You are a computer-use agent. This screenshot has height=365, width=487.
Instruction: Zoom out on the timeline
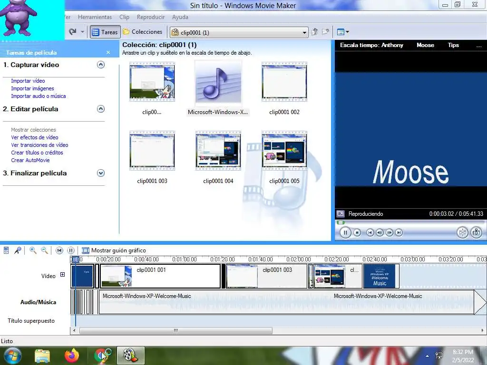click(44, 250)
